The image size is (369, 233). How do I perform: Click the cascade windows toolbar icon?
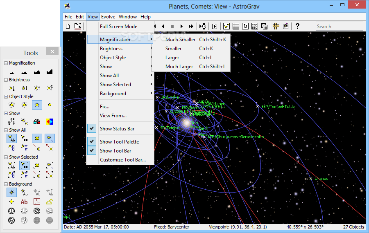[264, 26]
